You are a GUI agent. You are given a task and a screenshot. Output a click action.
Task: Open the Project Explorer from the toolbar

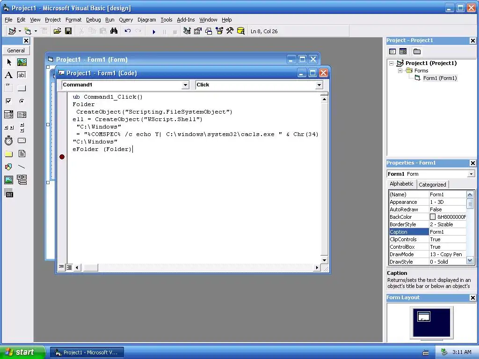click(x=187, y=31)
